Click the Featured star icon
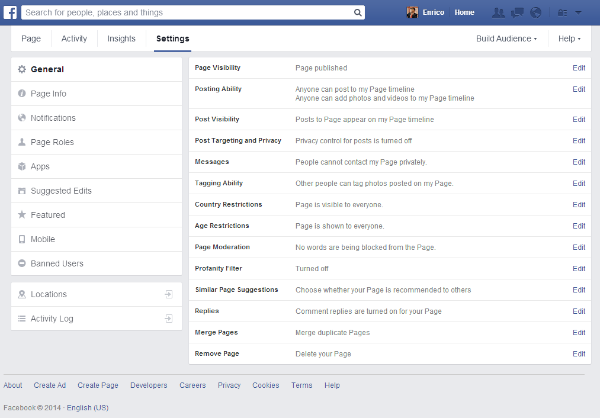600x418 pixels. [x=22, y=214]
